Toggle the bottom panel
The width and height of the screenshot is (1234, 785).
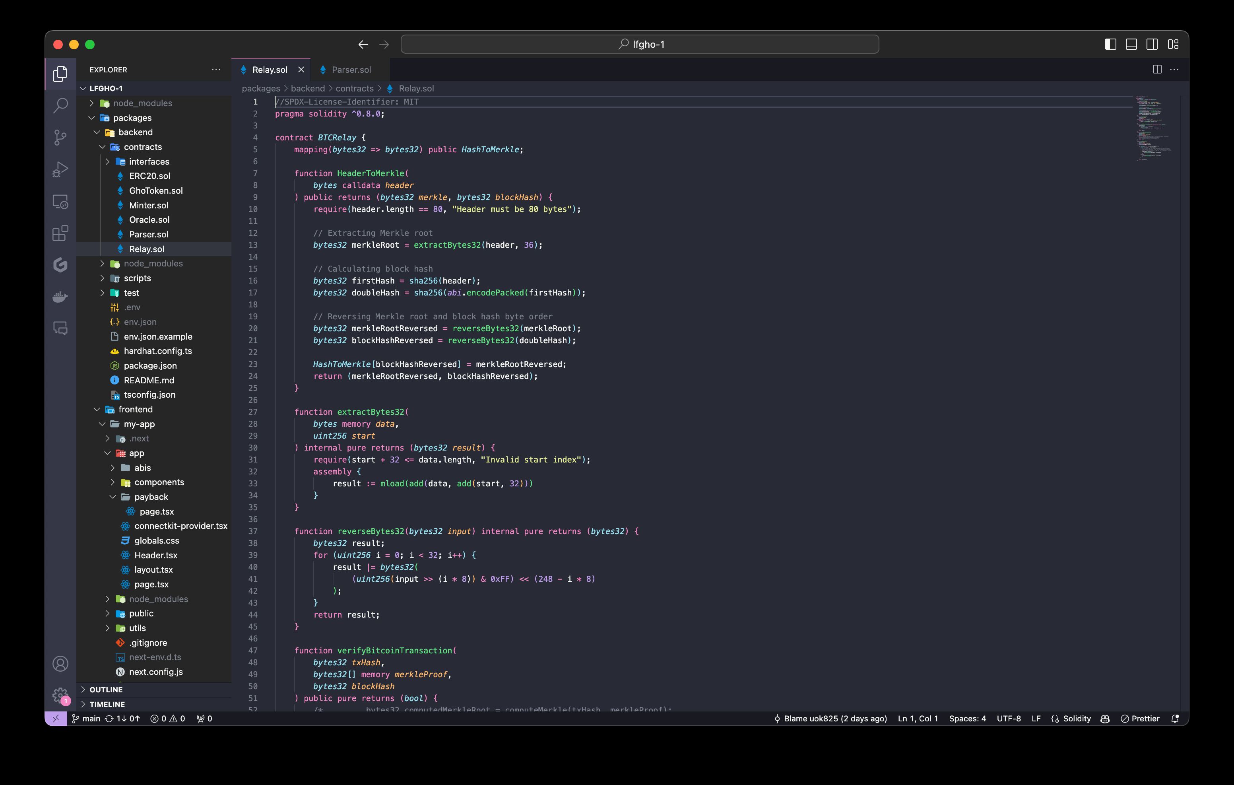(x=1131, y=45)
